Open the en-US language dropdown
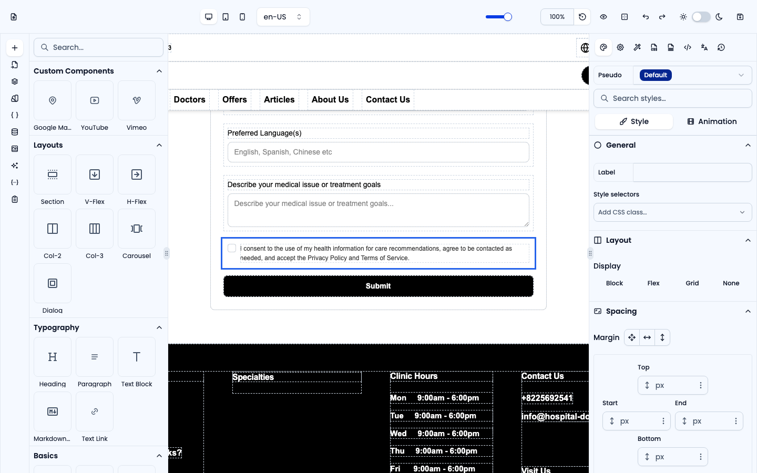 click(x=283, y=17)
